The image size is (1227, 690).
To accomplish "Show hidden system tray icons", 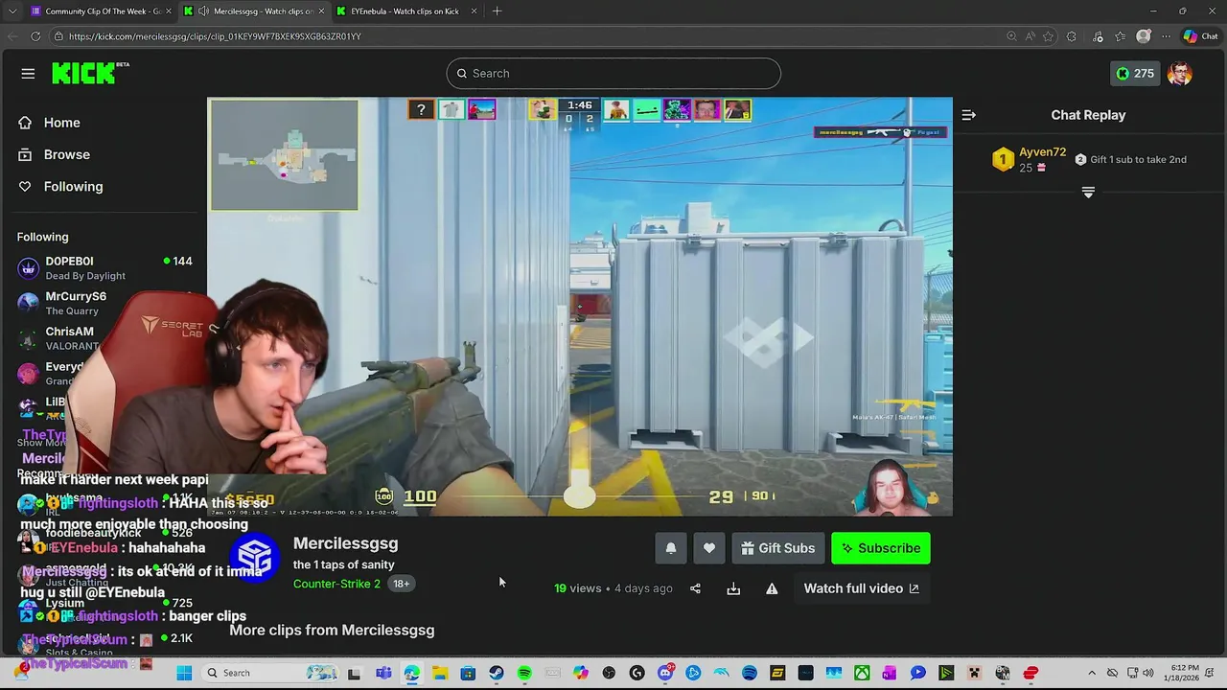I will point(1092,673).
